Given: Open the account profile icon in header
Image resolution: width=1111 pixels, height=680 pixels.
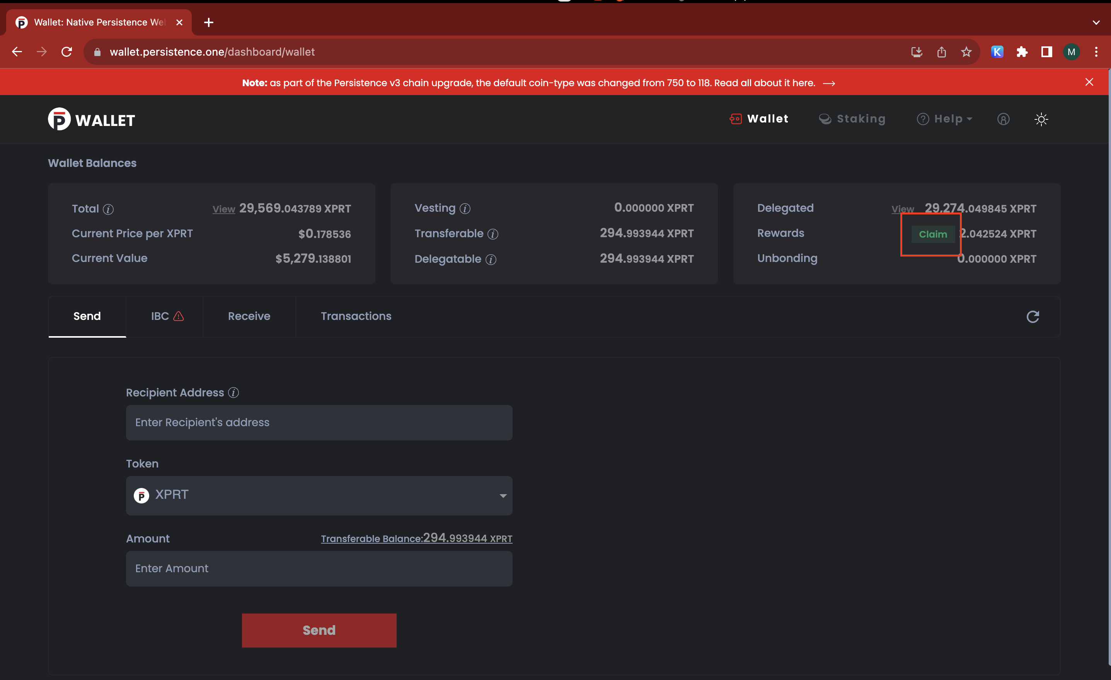Looking at the screenshot, I should 1003,119.
